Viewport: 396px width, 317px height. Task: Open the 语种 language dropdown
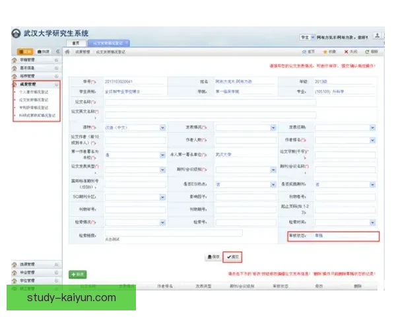tap(162, 127)
